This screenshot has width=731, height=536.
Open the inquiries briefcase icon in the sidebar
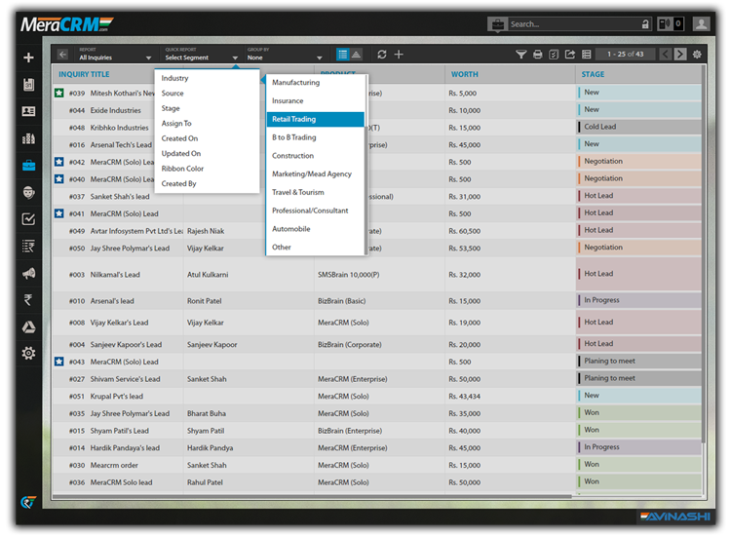coord(28,165)
